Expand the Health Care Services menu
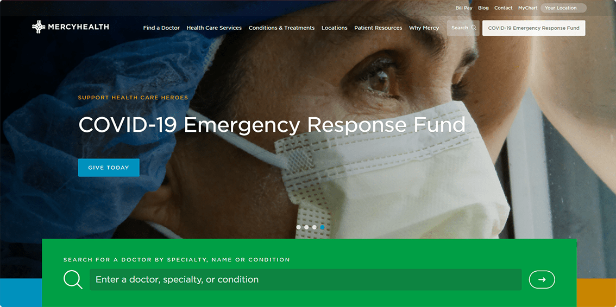This screenshot has width=616, height=307. pyautogui.click(x=214, y=28)
